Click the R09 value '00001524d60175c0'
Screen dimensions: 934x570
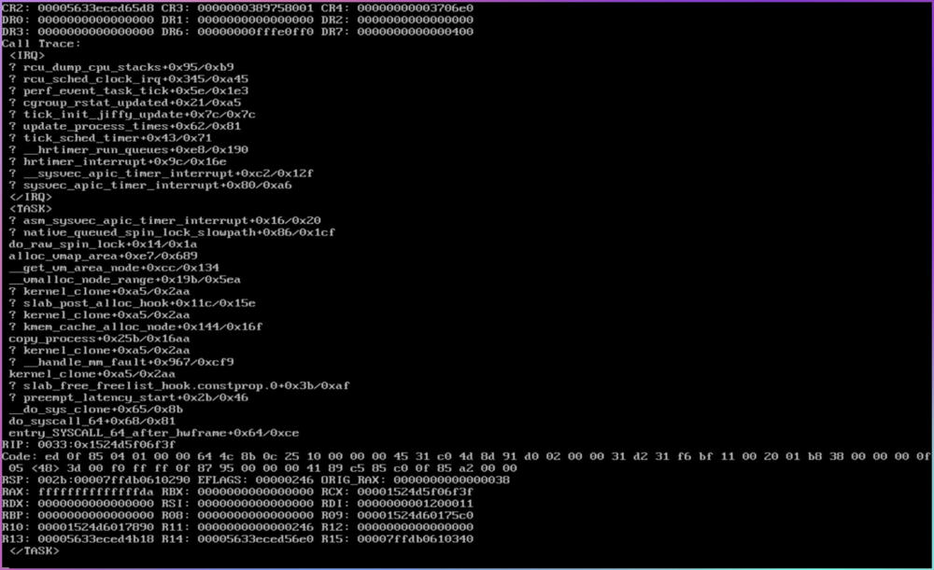pyautogui.click(x=416, y=515)
